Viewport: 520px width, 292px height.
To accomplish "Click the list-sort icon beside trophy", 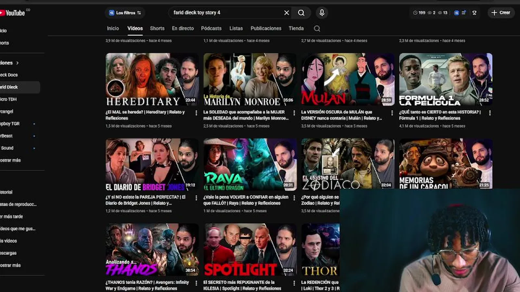I will [464, 13].
